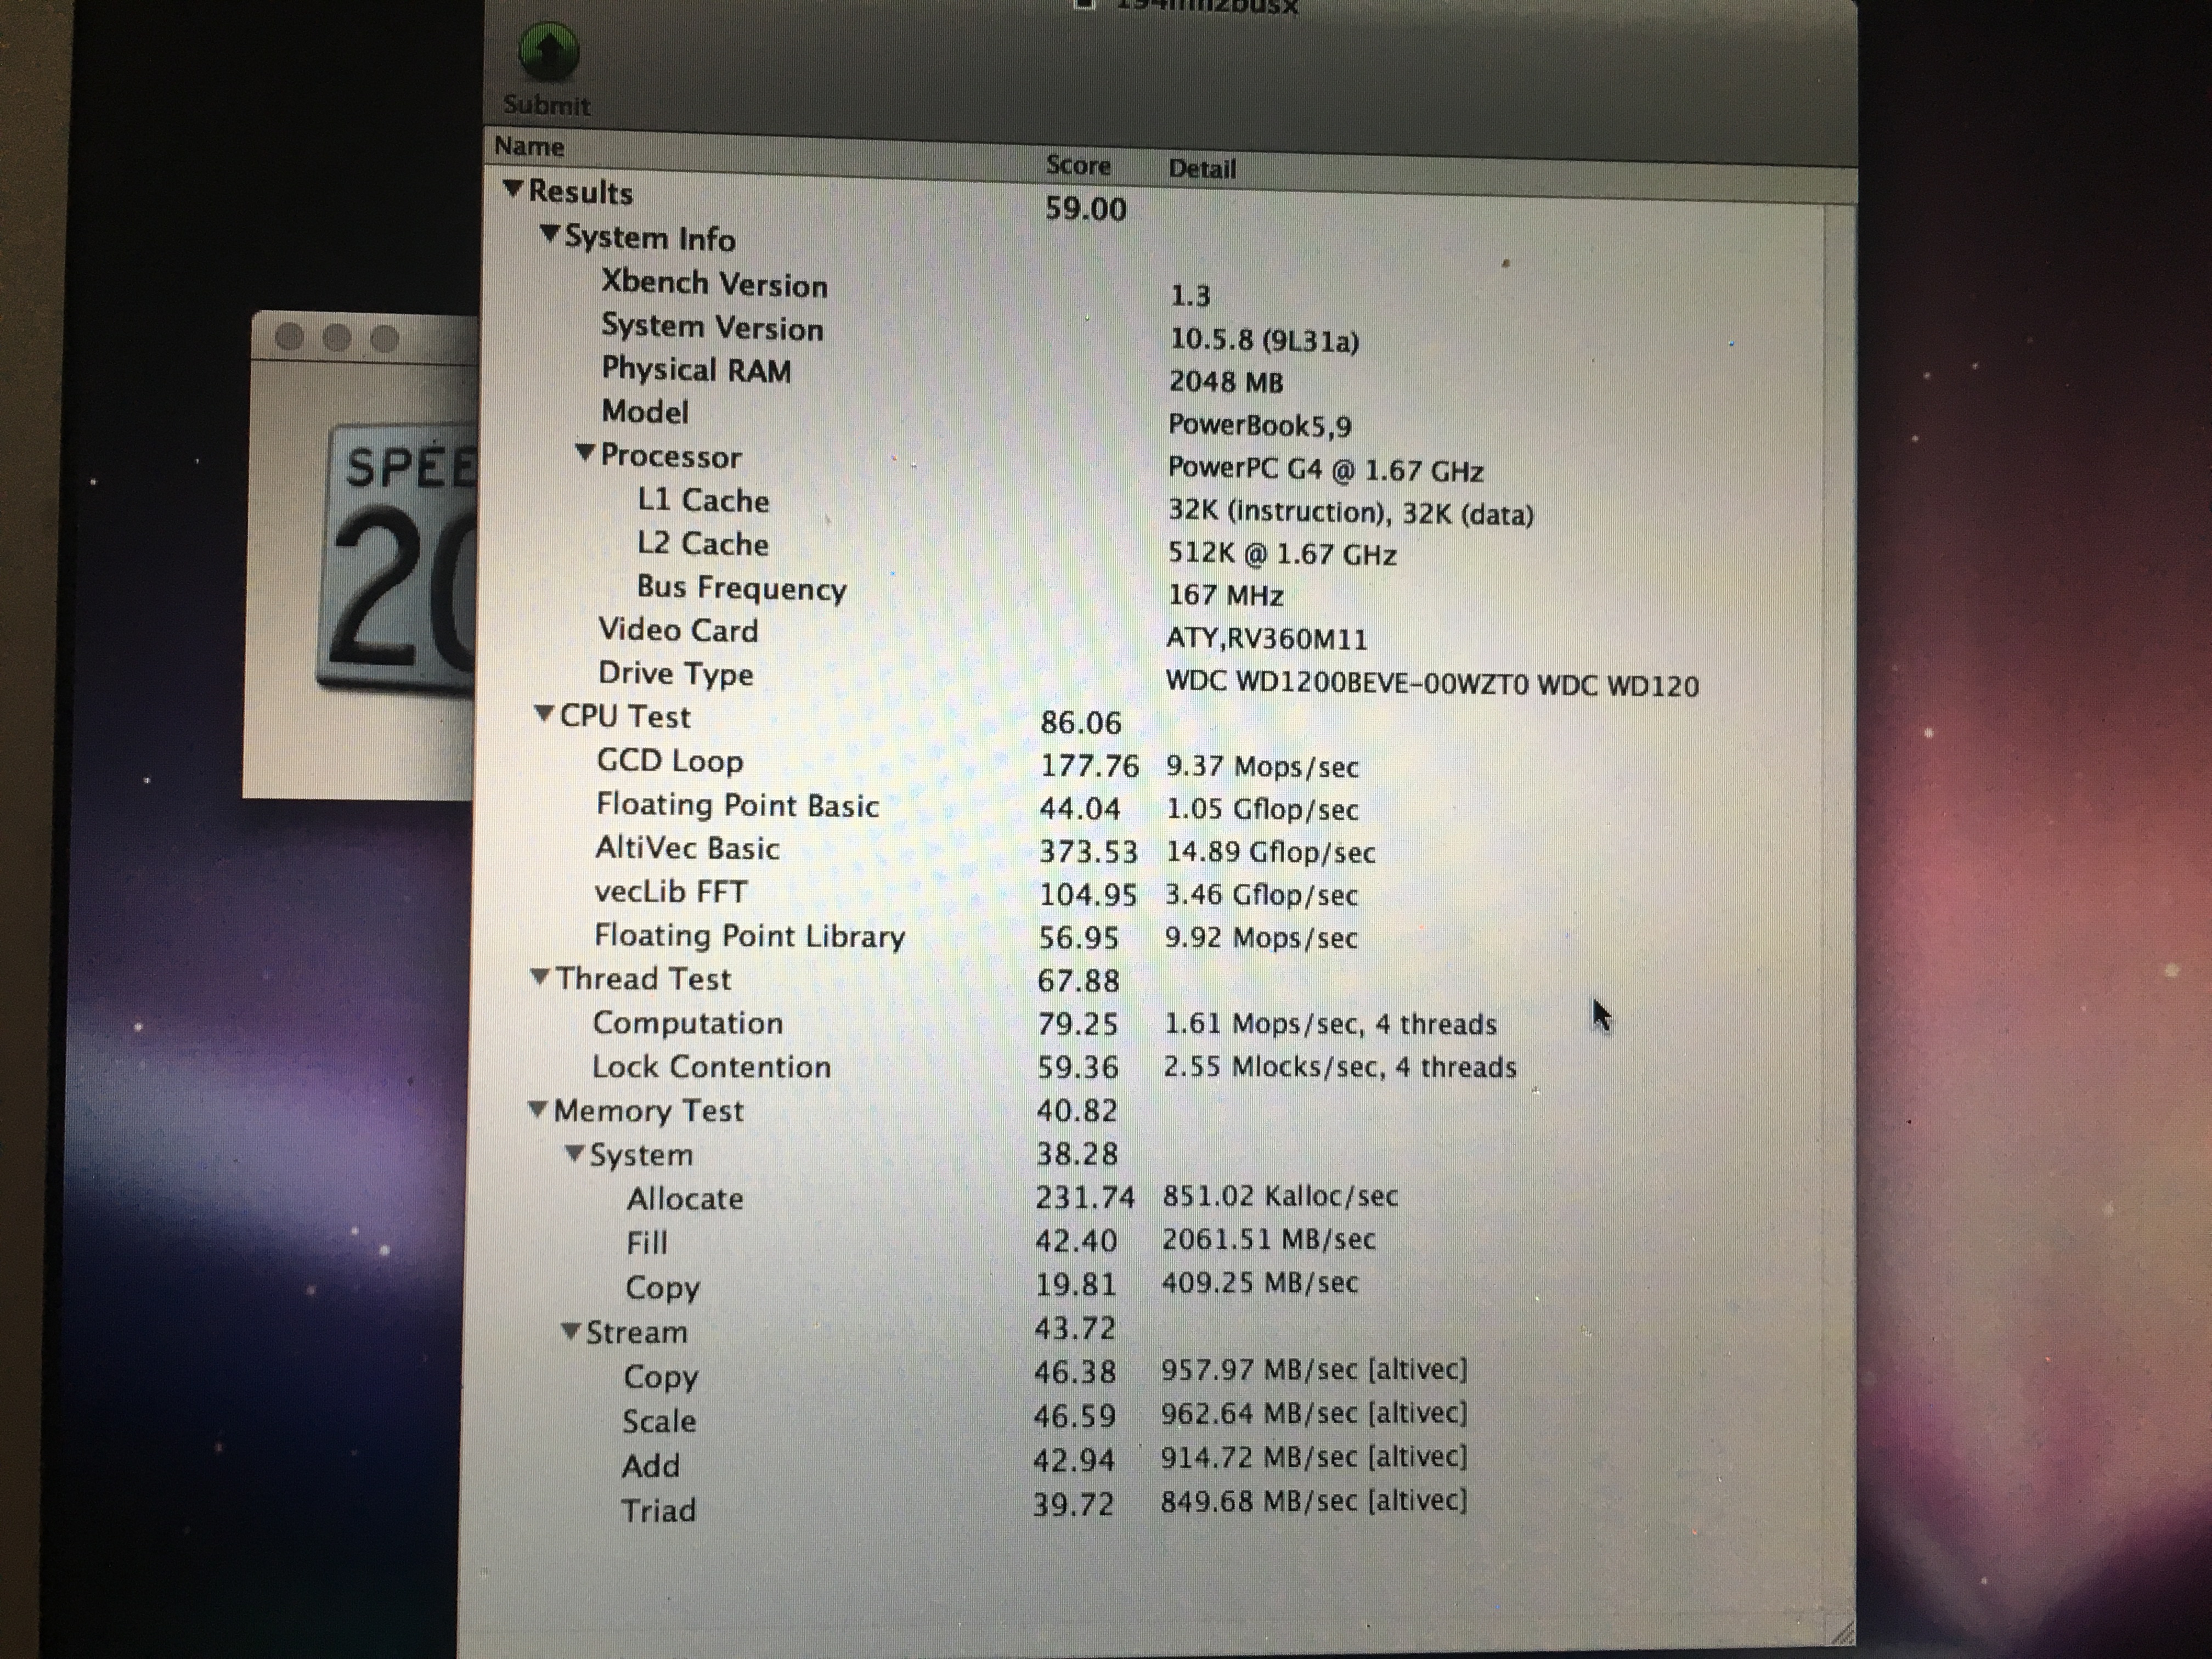Click the green Submit icon in toolbar
Image resolution: width=2212 pixels, height=1659 pixels.
tap(548, 52)
